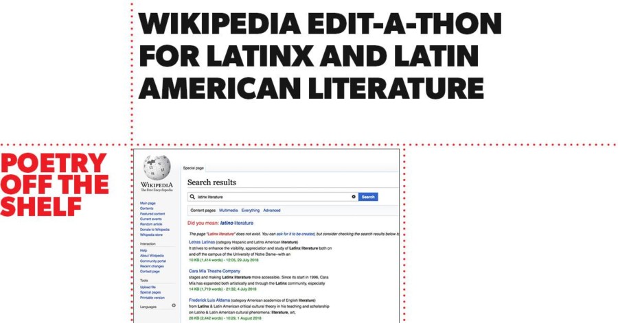Click 'ask for it to be created' link
Image resolution: width=618 pixels, height=323 pixels.
pyautogui.click(x=299, y=234)
